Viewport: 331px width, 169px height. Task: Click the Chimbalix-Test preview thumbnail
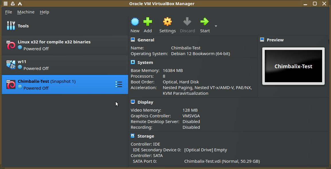coord(293,66)
